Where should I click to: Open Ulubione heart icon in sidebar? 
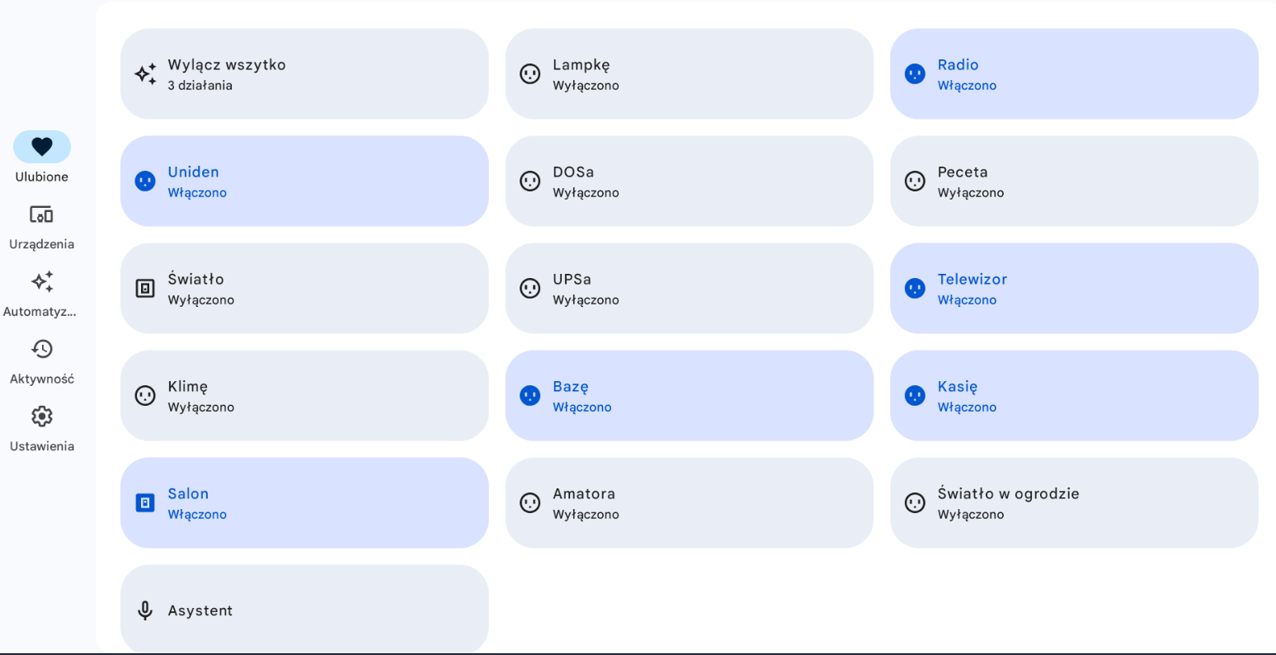pos(42,147)
